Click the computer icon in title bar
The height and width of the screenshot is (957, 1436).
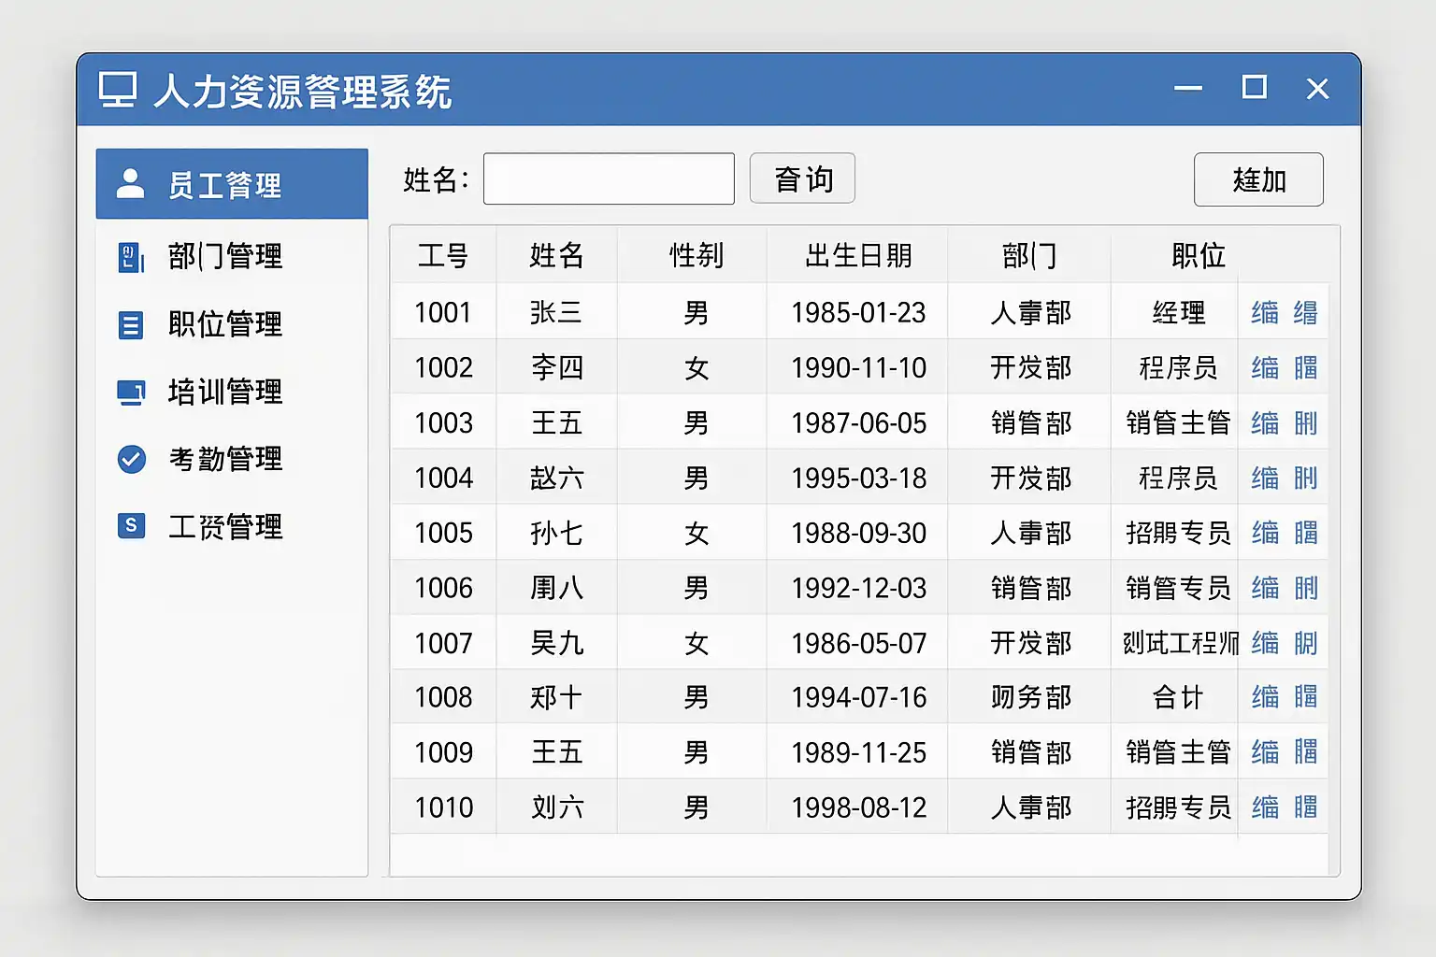(118, 91)
